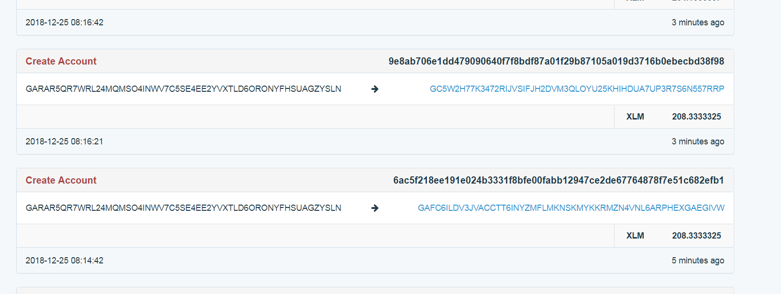Click the XLM label in the 6ac5f218 transaction
Image resolution: width=781 pixels, height=294 pixels.
[x=635, y=236]
